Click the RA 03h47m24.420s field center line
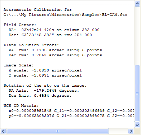Image resolution: width=141 pixels, height=135 pixels. coord(54,30)
